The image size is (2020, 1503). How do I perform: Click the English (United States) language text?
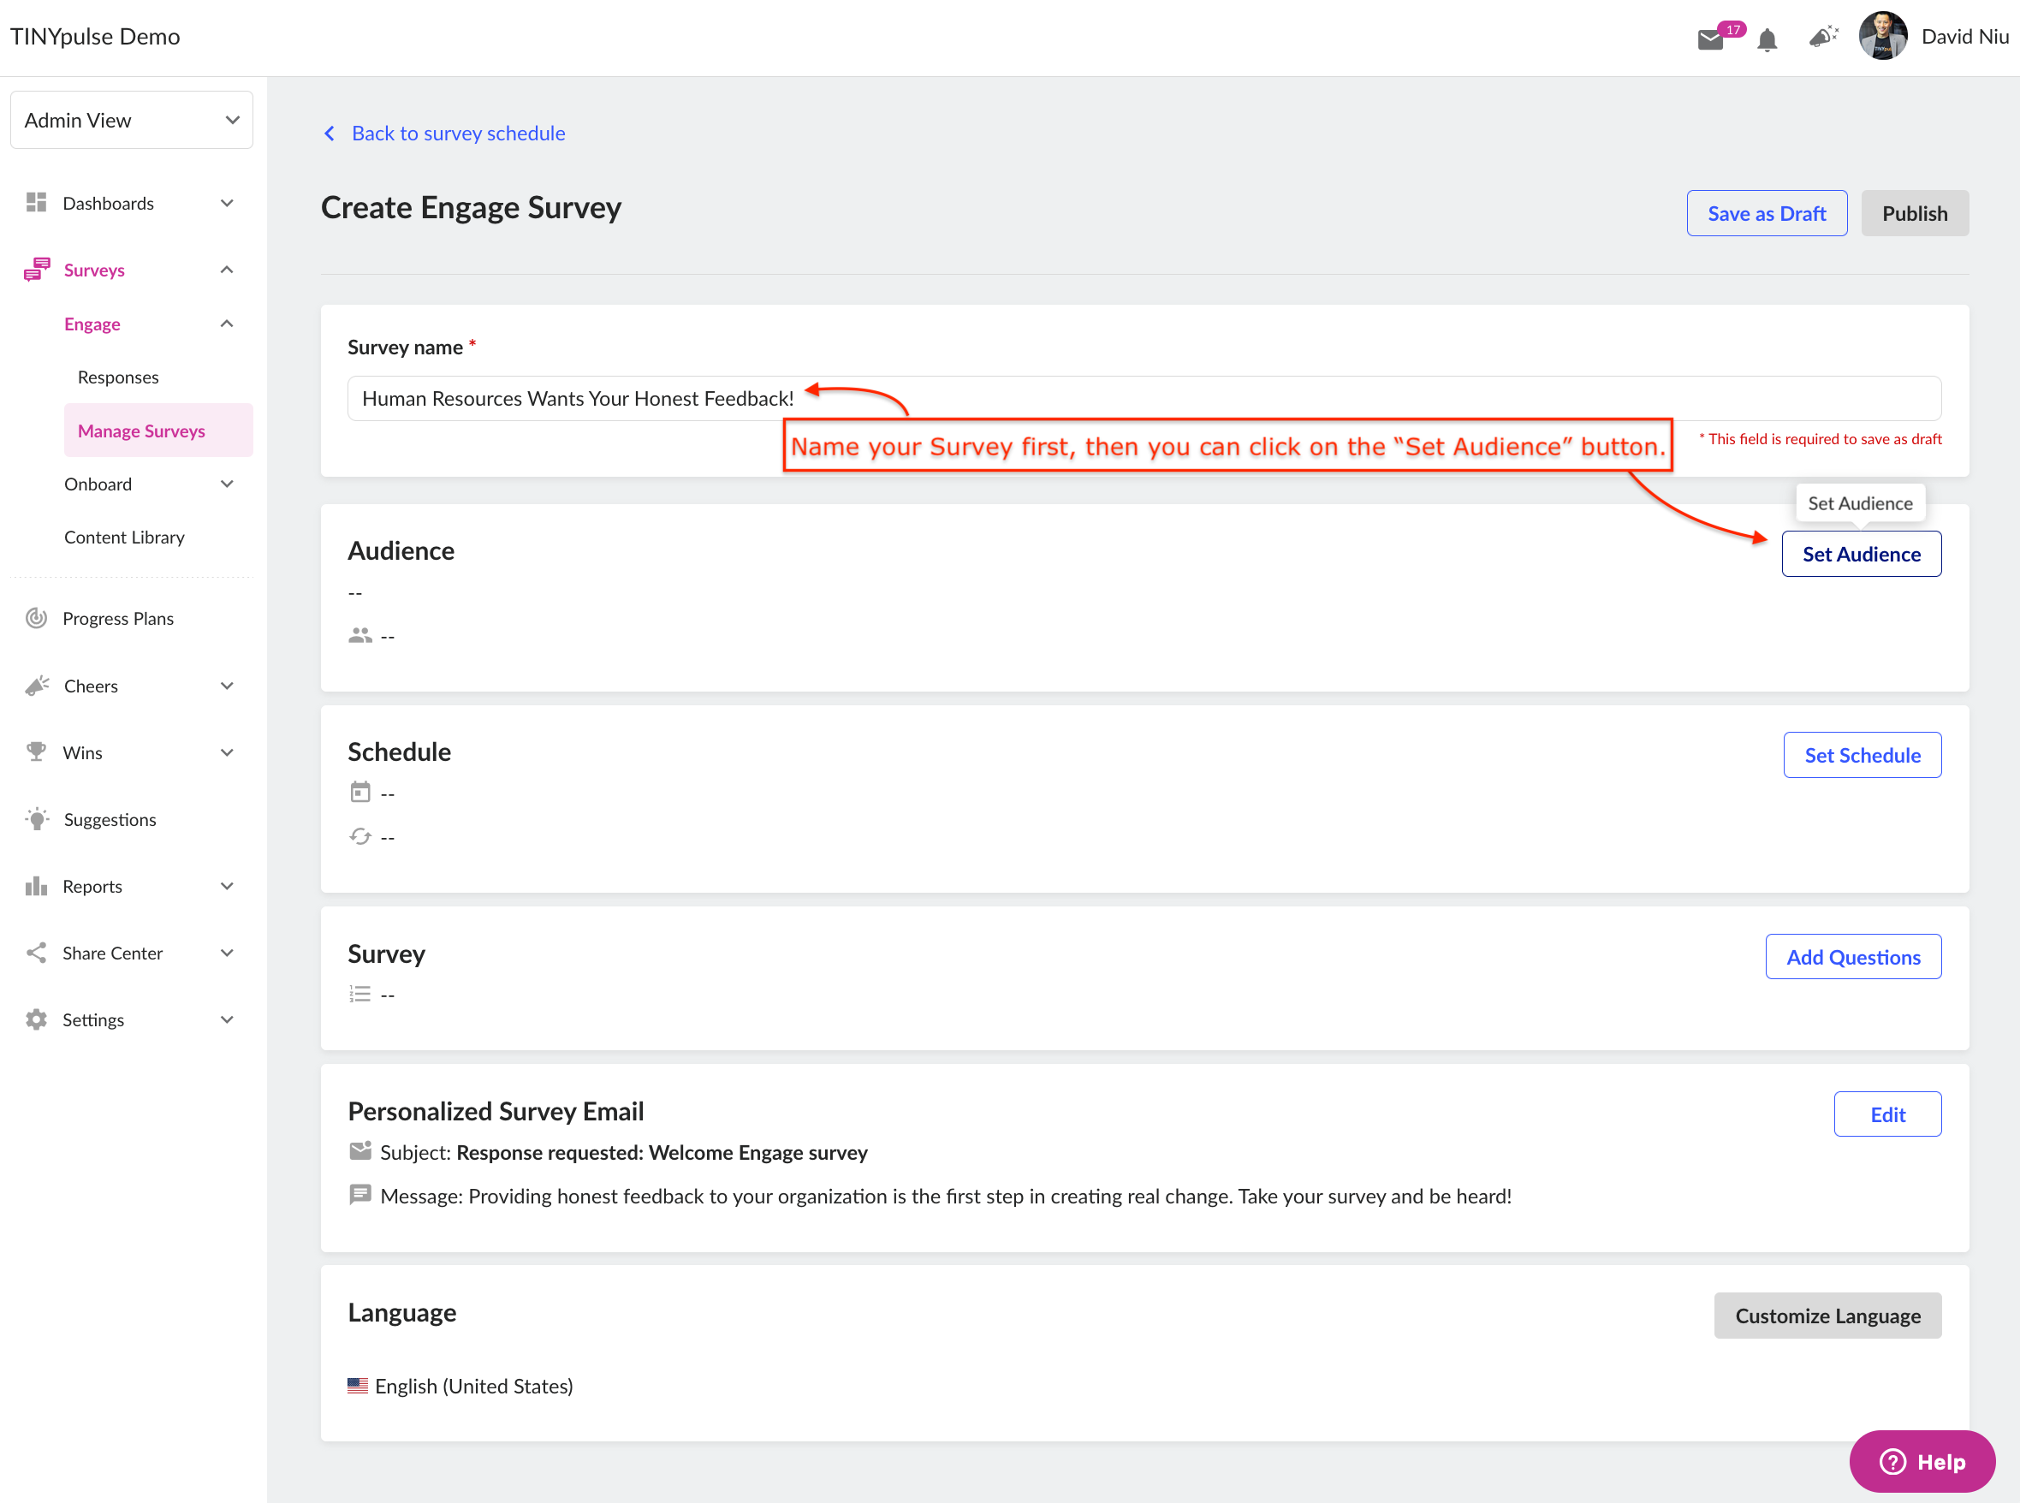[x=474, y=1386]
